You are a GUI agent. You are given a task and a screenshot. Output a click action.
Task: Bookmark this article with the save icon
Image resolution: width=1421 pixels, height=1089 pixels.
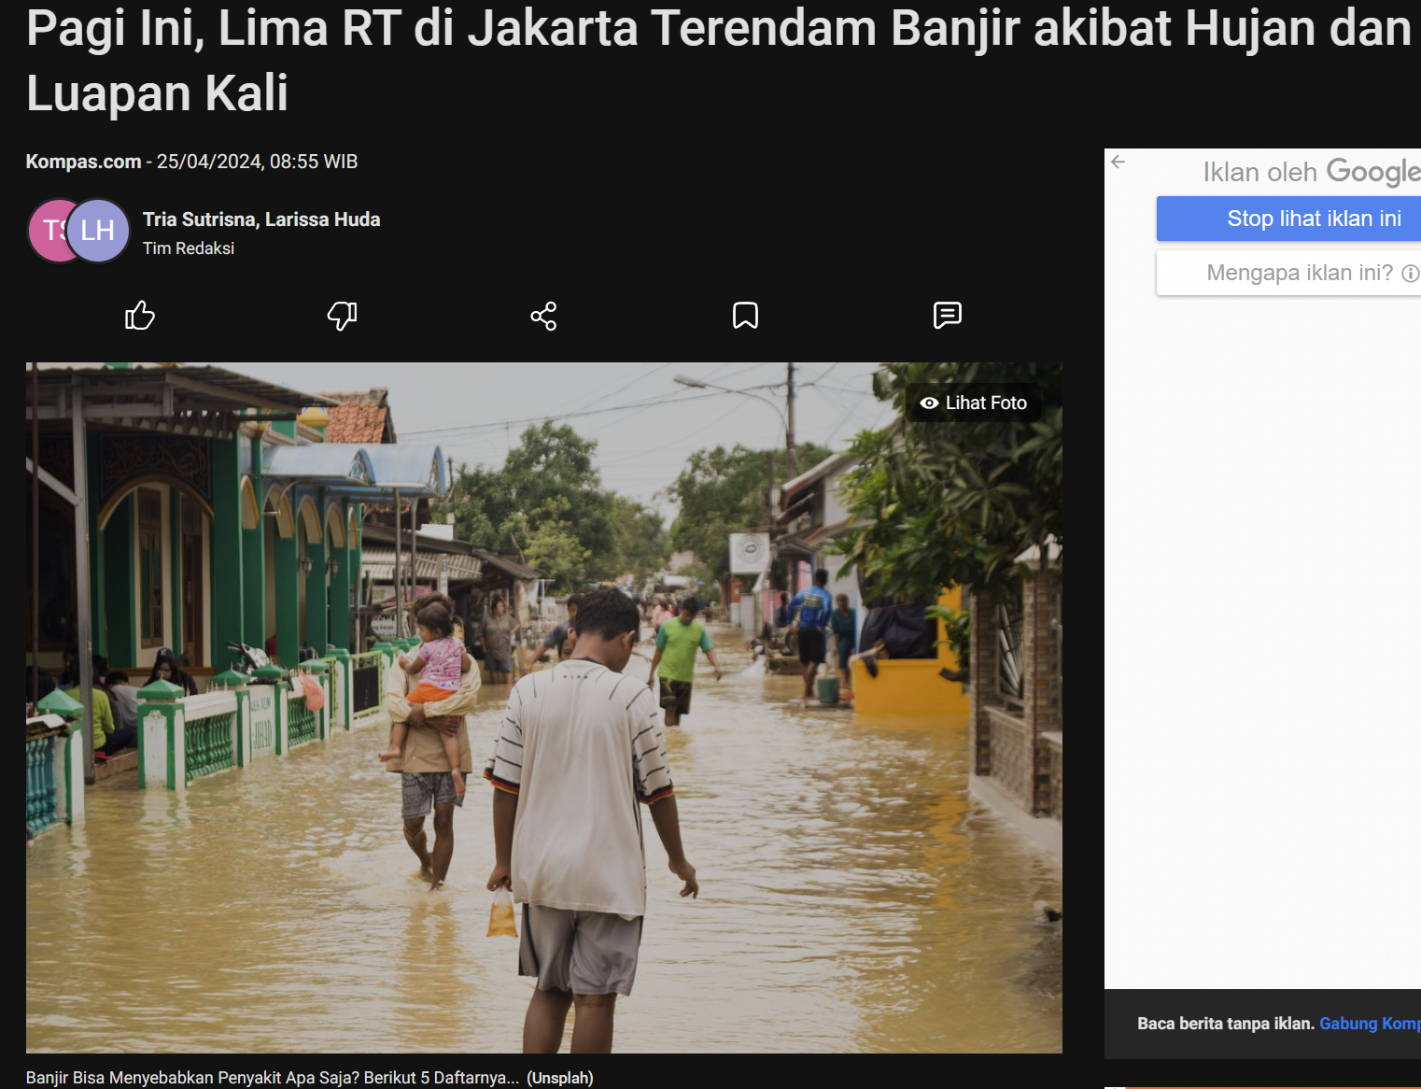[745, 316]
